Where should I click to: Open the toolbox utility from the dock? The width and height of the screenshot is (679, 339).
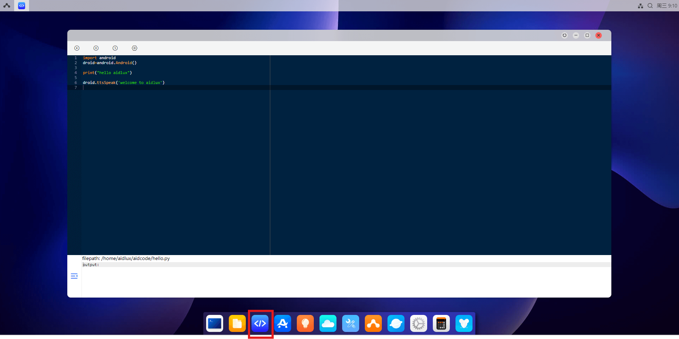click(351, 323)
